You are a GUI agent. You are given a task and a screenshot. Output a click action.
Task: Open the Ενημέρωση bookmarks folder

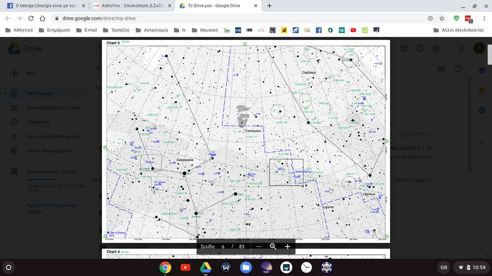pyautogui.click(x=55, y=30)
